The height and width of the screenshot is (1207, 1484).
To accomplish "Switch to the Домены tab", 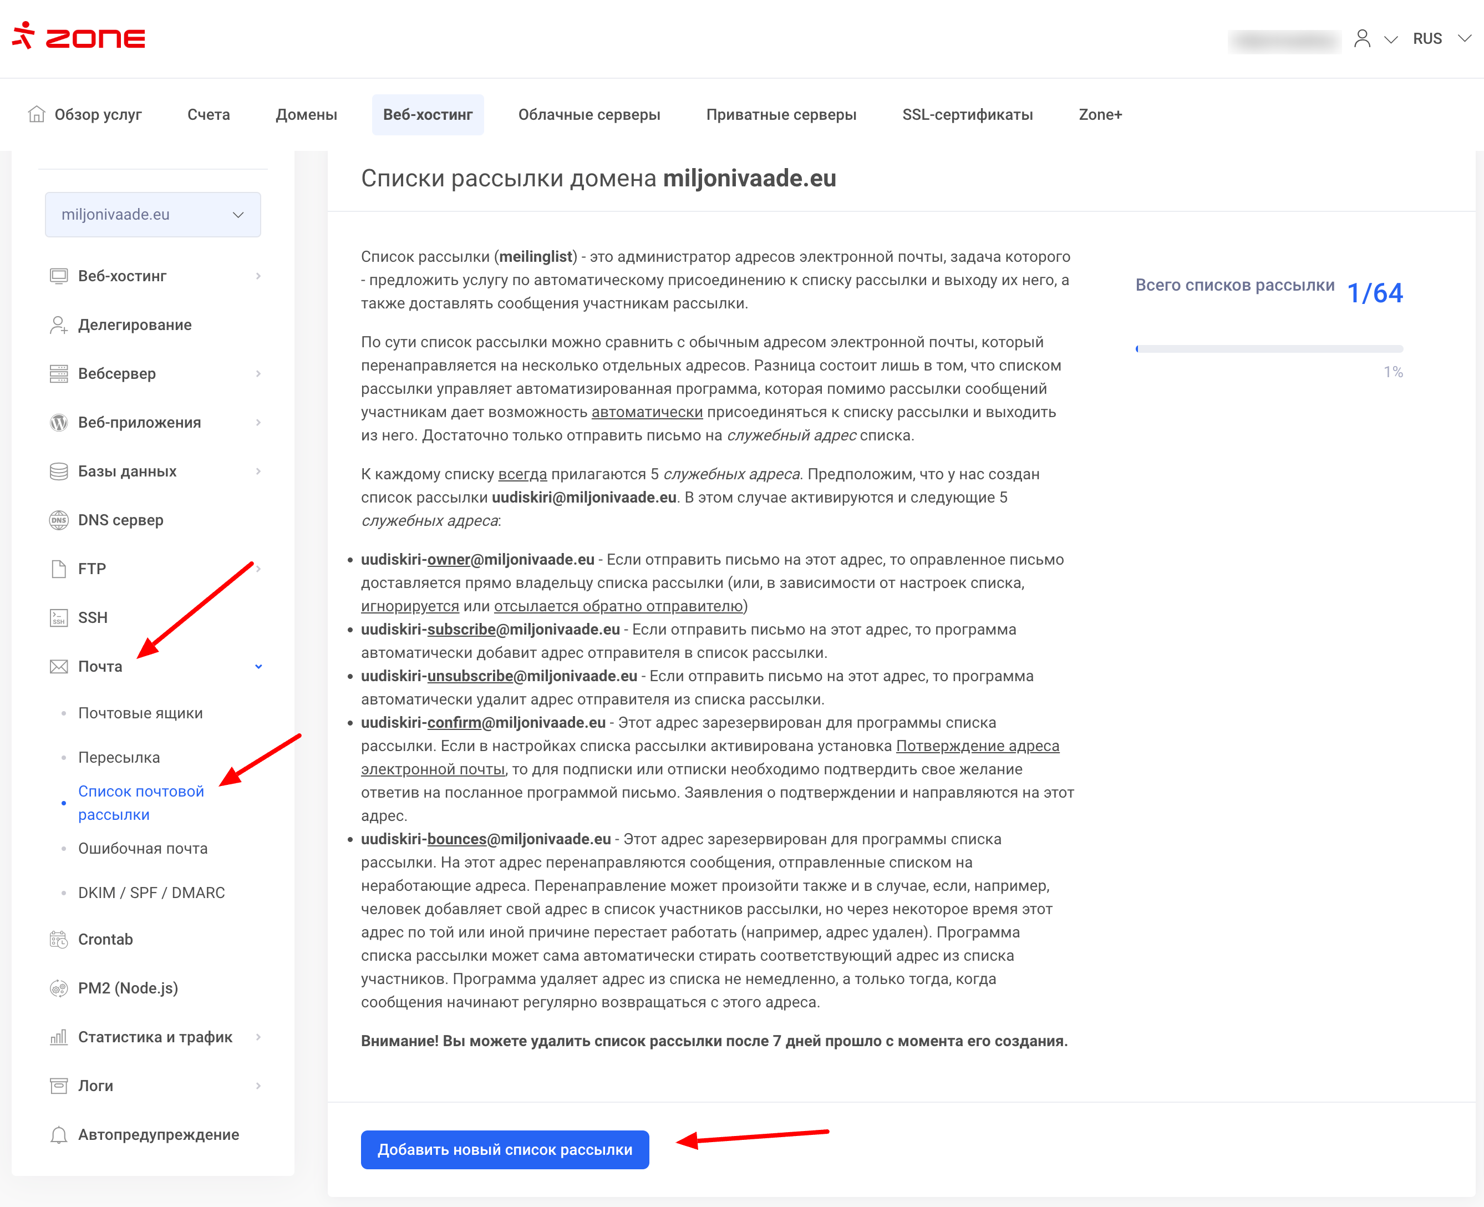I will (306, 114).
